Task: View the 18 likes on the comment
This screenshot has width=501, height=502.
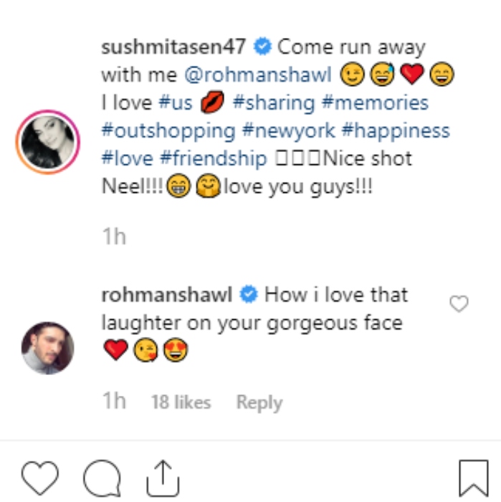Action: pyautogui.click(x=181, y=402)
